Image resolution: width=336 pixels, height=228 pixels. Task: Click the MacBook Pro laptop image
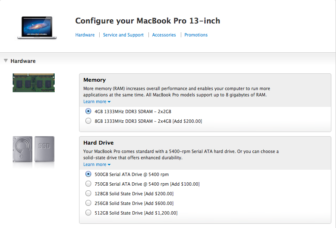coord(37,28)
